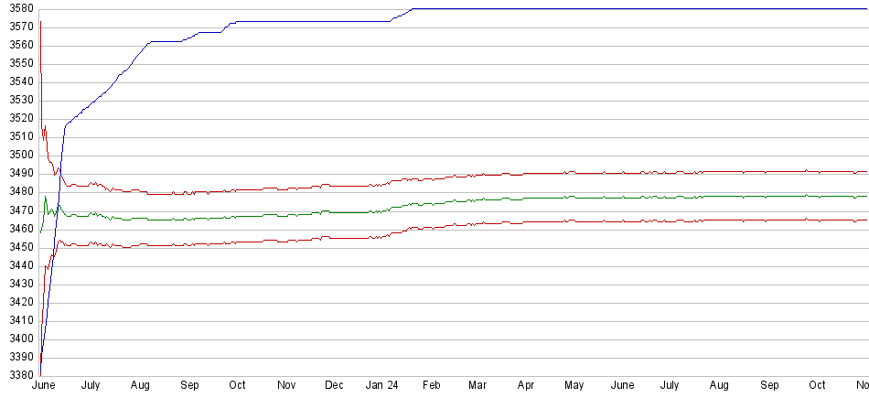Click the green middle line on chart
This screenshot has height=398, width=869.
549,198
